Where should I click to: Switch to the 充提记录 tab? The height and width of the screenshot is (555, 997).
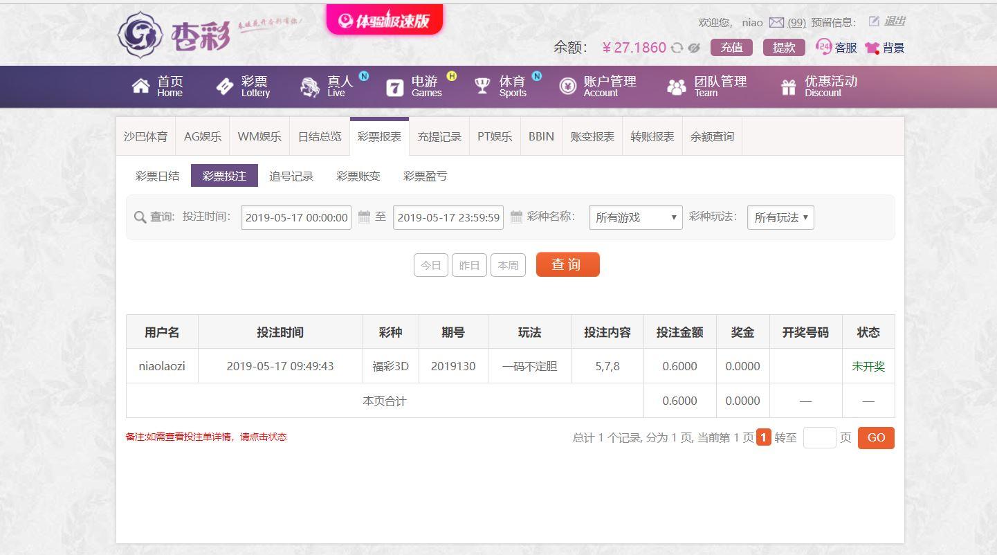pyautogui.click(x=439, y=136)
